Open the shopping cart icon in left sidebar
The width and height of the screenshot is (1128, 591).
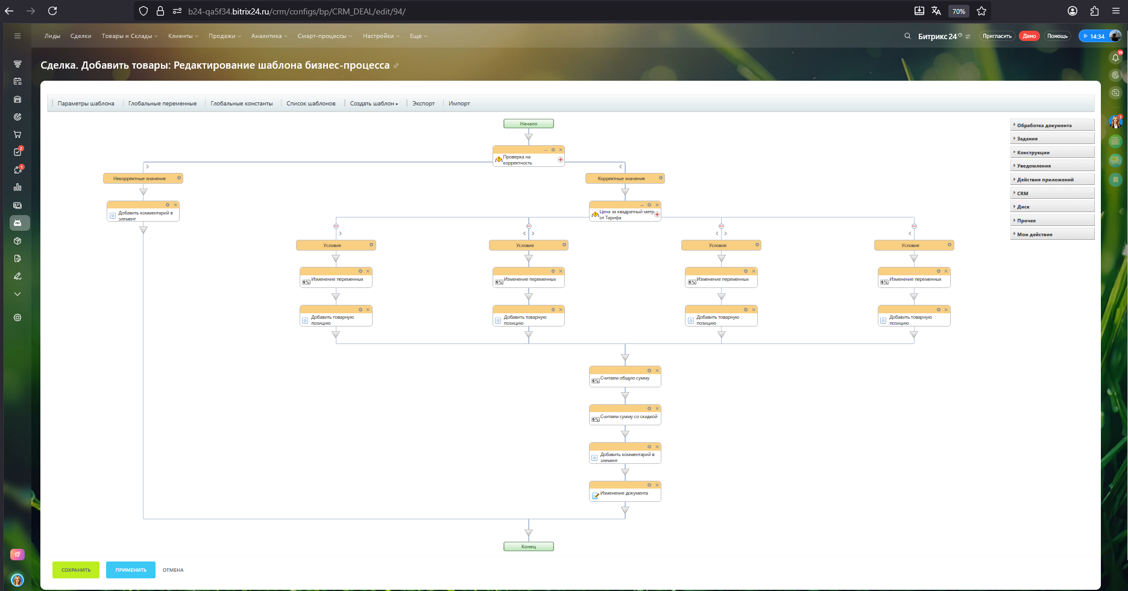coord(17,134)
